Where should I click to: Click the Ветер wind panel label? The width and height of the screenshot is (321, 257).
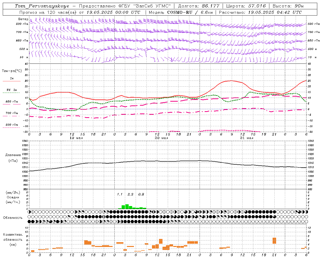point(23,19)
